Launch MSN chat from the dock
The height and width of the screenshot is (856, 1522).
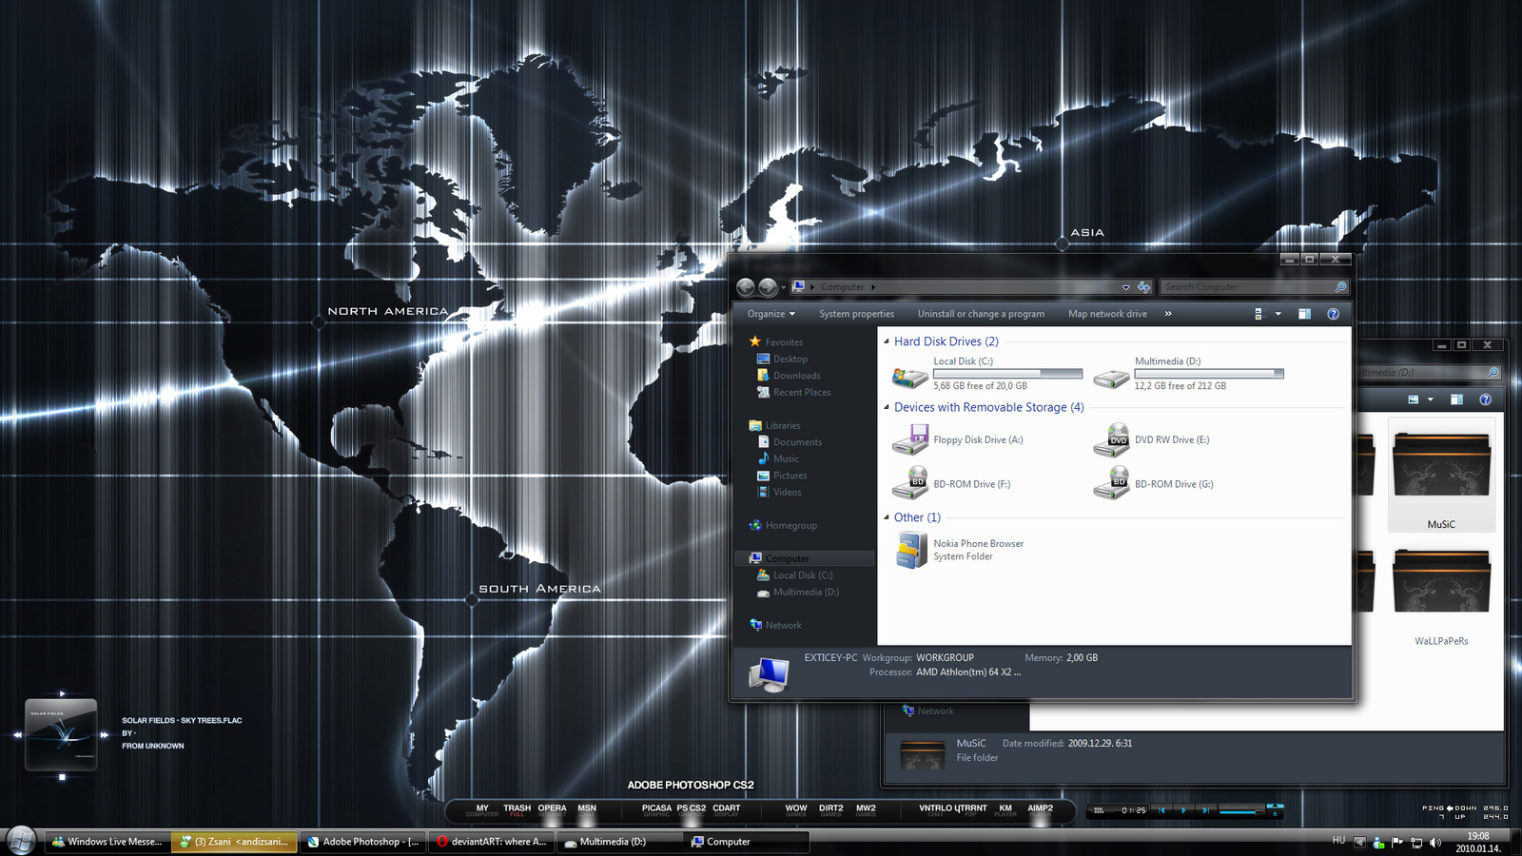587,810
